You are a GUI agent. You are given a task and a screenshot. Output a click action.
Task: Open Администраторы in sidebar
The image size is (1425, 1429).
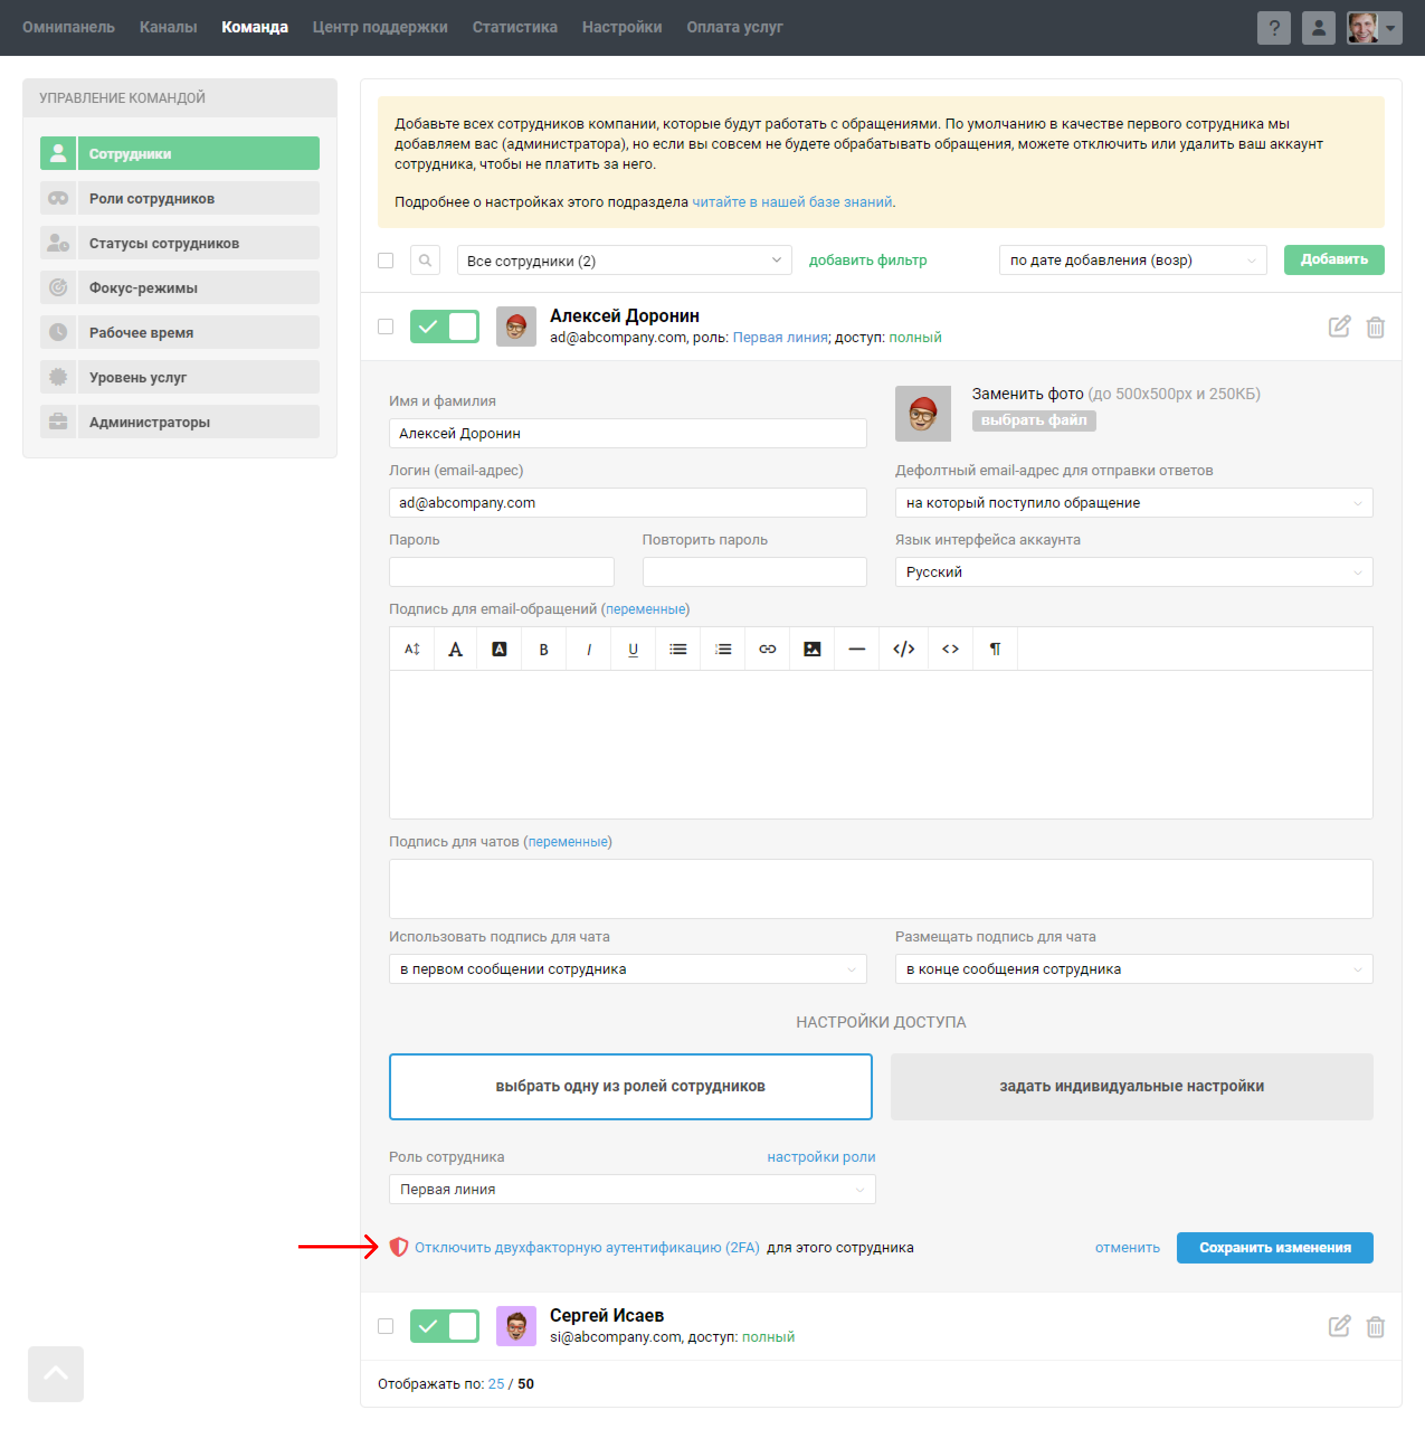(x=180, y=422)
